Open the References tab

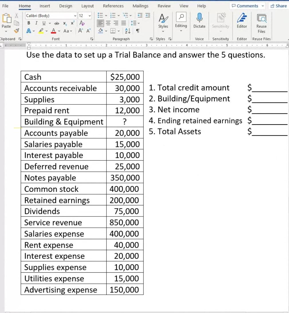113,6
